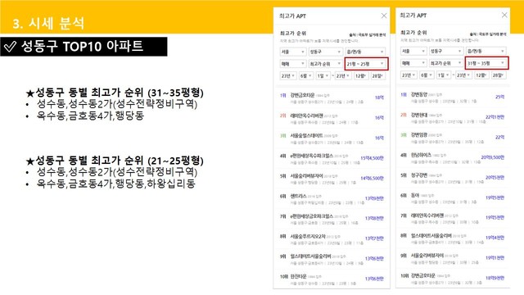This screenshot has height=295, width=524.
Task: Open the 28일 end-day dropdown in left panel
Action: [x=377, y=76]
